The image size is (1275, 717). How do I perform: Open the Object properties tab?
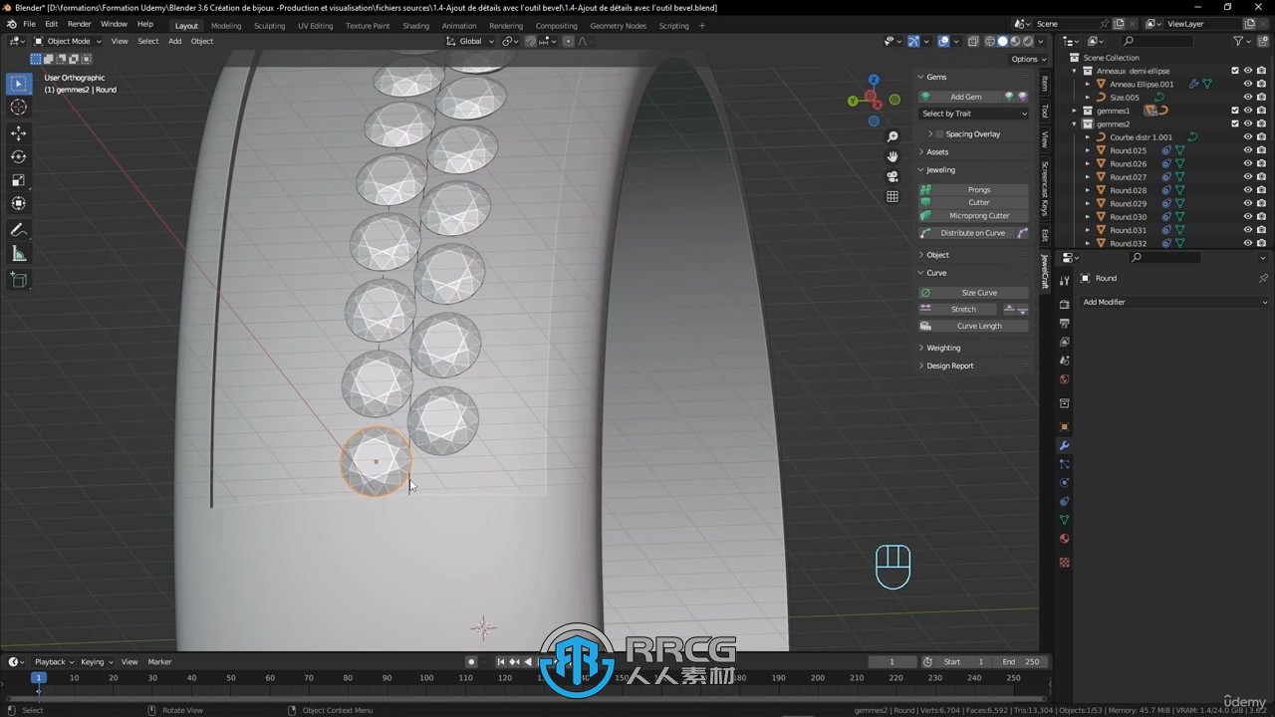(1064, 426)
